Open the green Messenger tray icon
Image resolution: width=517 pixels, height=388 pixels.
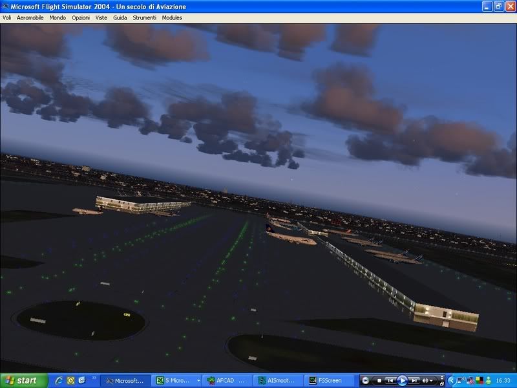coord(489,381)
